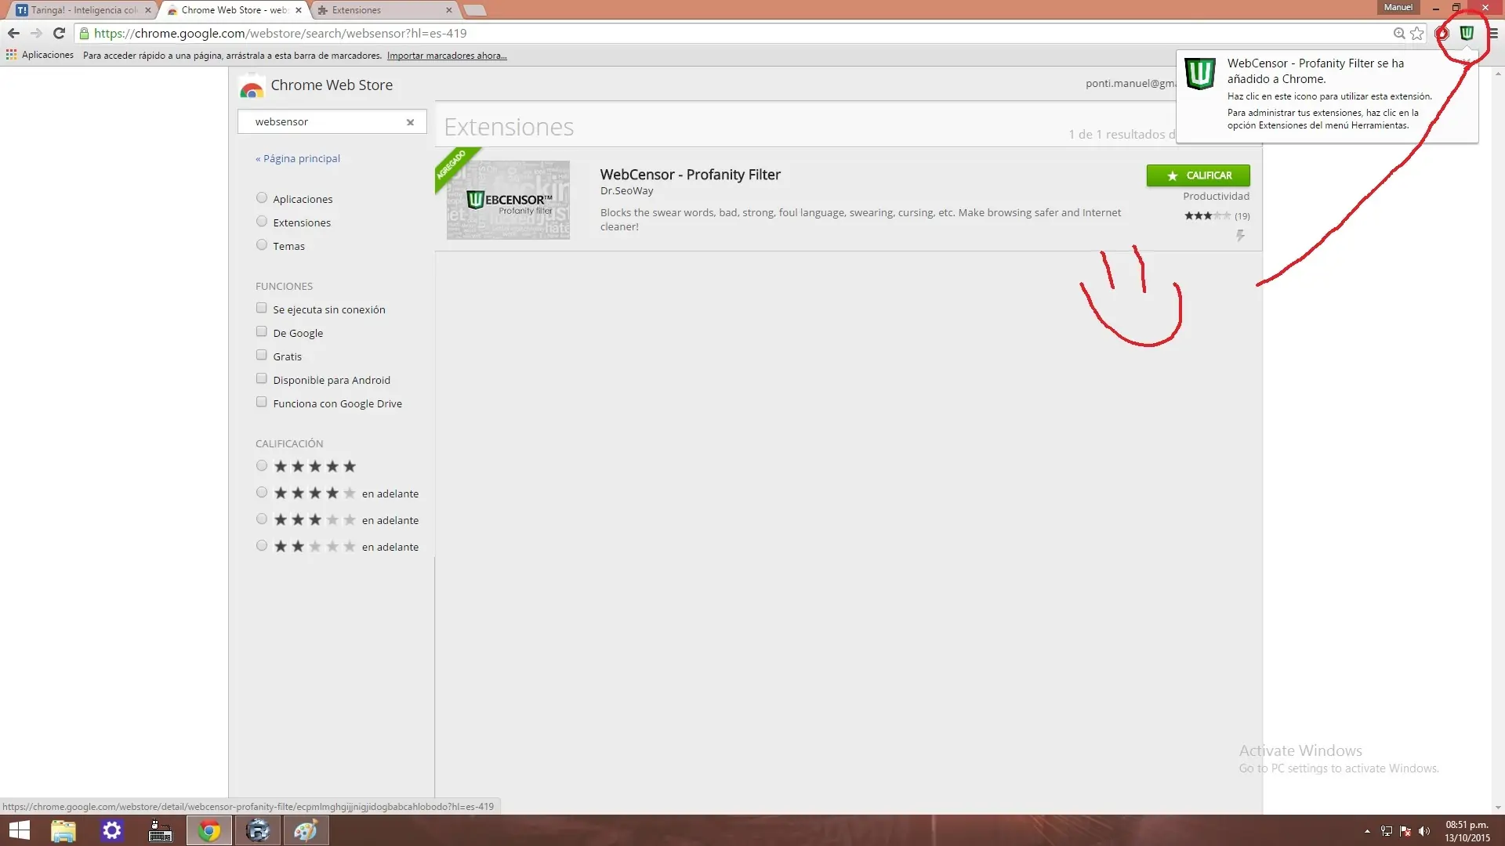This screenshot has height=846, width=1505.
Task: Select the Temas radio filter
Action: 262,245
